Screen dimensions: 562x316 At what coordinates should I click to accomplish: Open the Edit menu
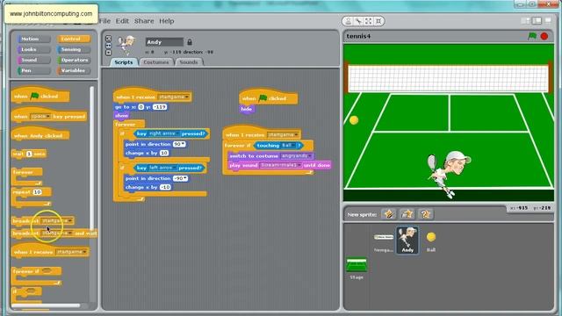[122, 21]
